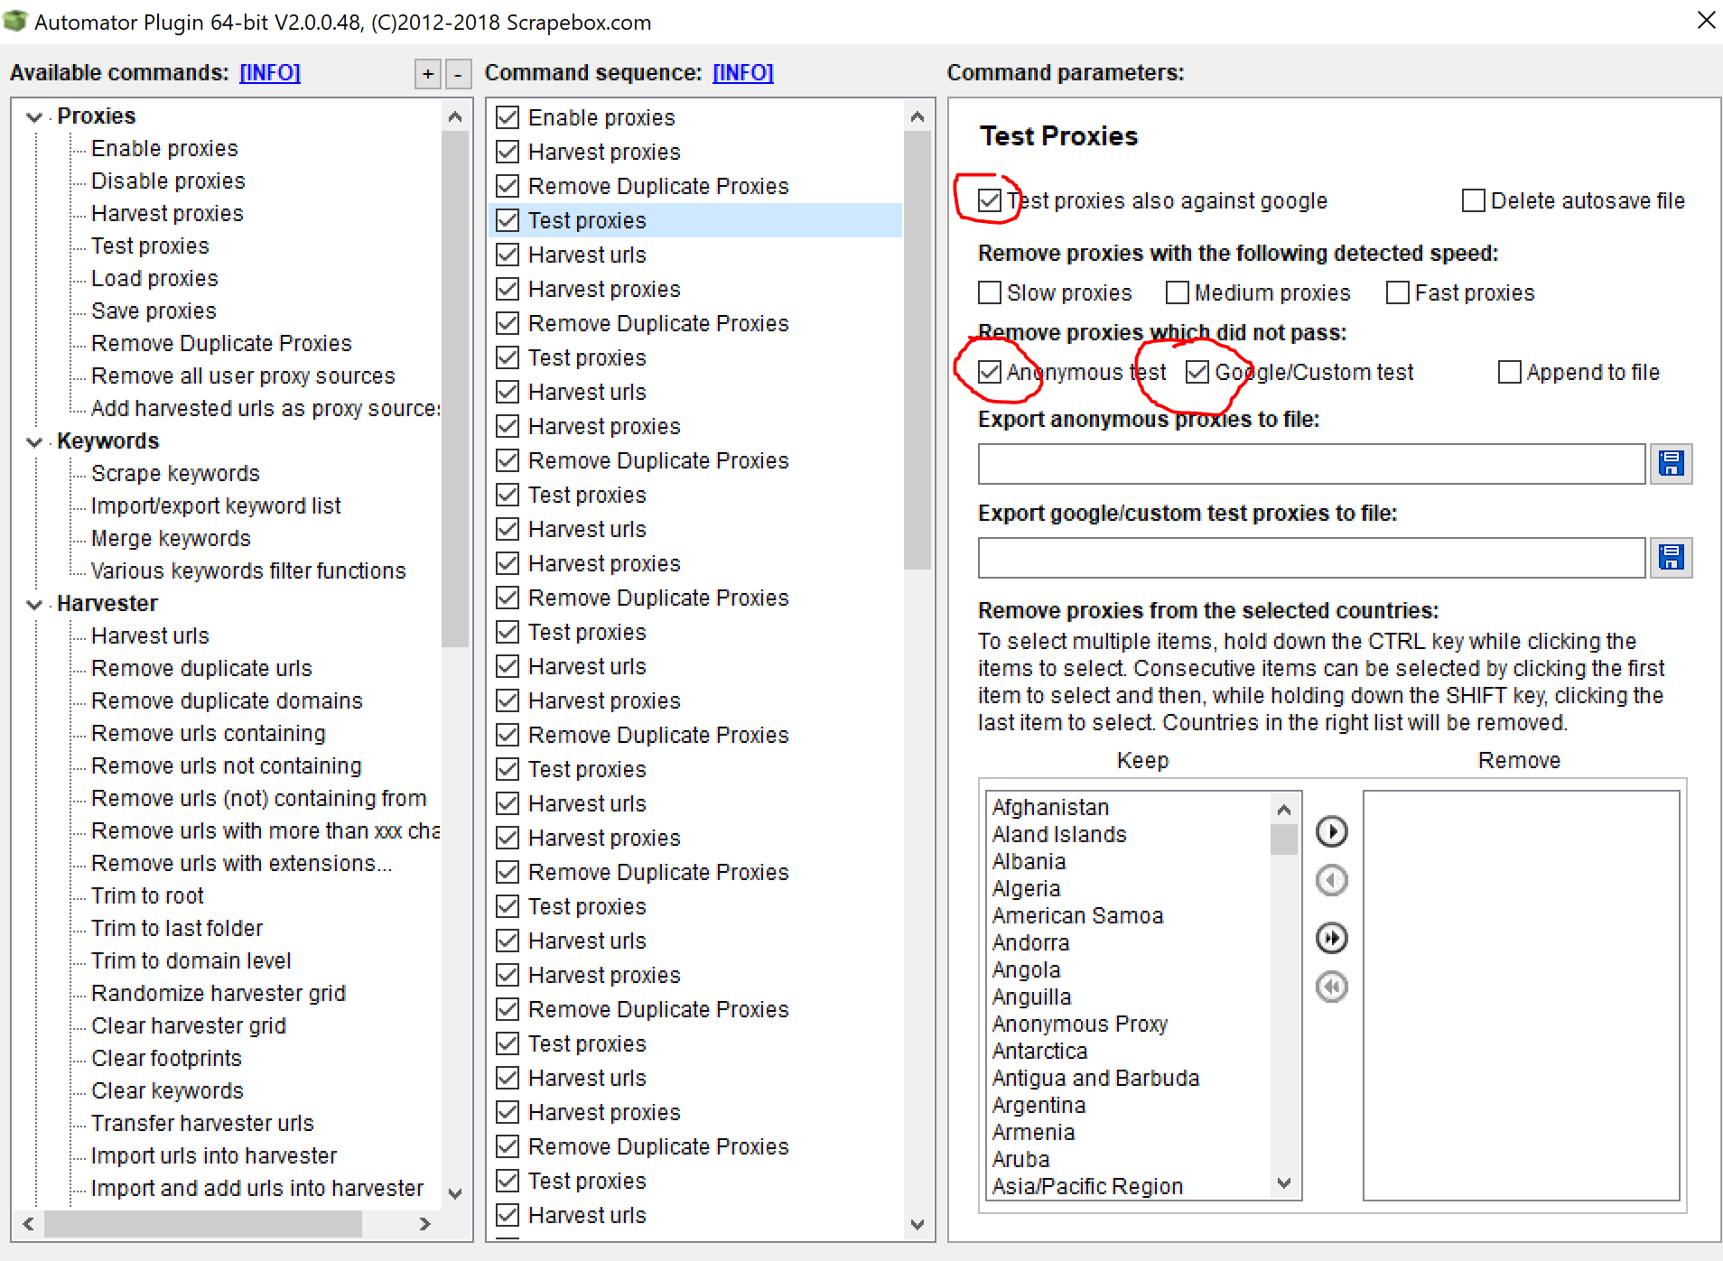Click the up arrow of Available commands scrollbar
1723x1261 pixels.
tap(455, 116)
